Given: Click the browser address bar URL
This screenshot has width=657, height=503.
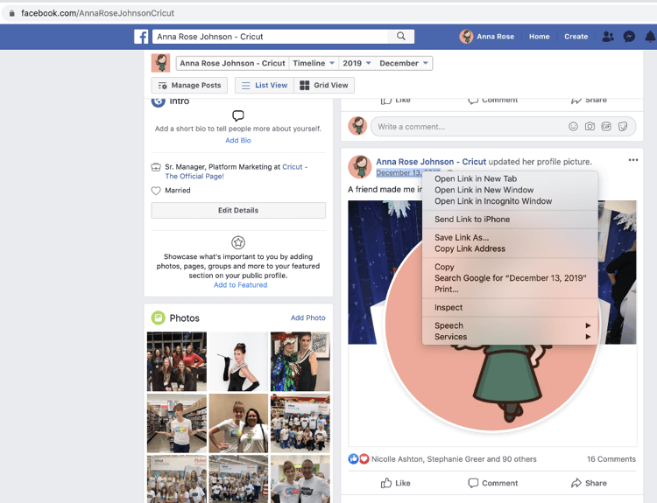Looking at the screenshot, I should point(97,13).
